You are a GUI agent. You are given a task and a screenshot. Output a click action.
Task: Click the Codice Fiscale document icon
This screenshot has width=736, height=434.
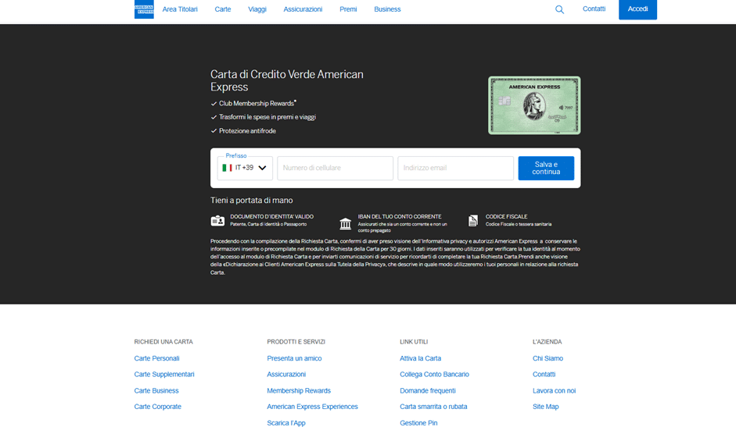coord(473,220)
